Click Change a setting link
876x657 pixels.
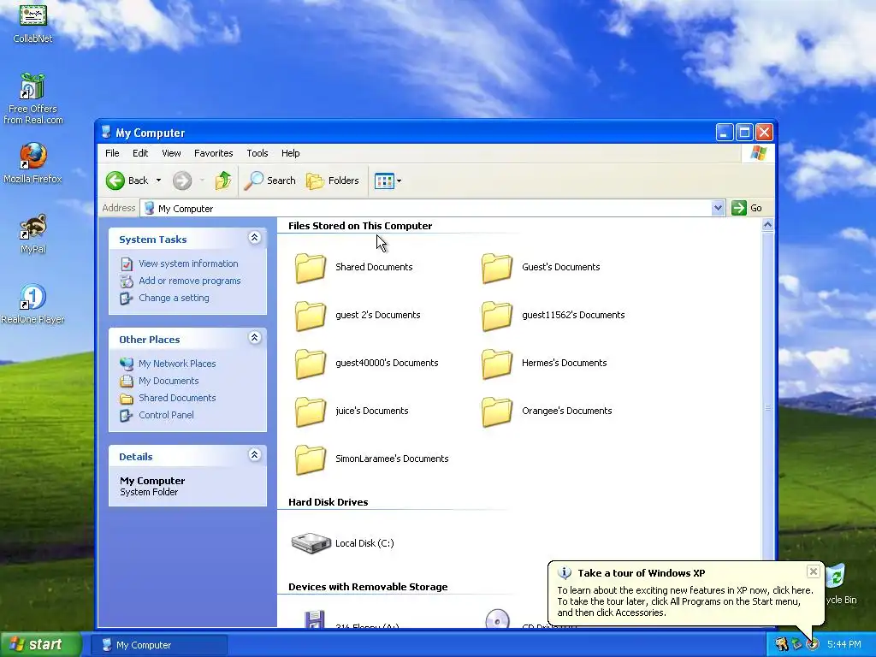[174, 299]
